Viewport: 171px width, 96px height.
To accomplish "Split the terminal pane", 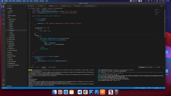I will (157, 67).
